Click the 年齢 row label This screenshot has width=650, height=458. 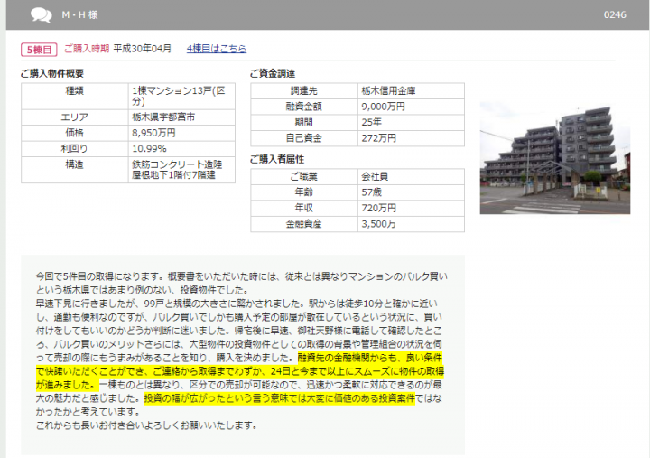tap(304, 192)
